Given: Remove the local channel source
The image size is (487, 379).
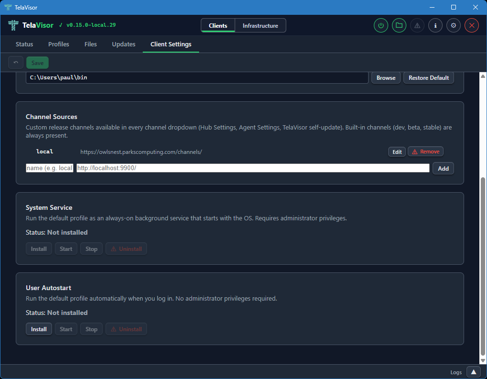Looking at the screenshot, I should 425,152.
